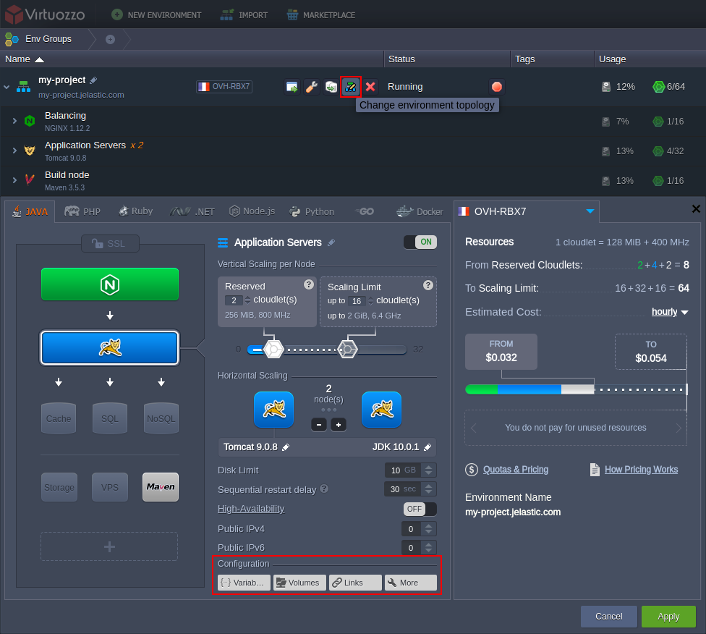
Task: Click the Disk Limit spinner arrows
Action: pos(429,470)
